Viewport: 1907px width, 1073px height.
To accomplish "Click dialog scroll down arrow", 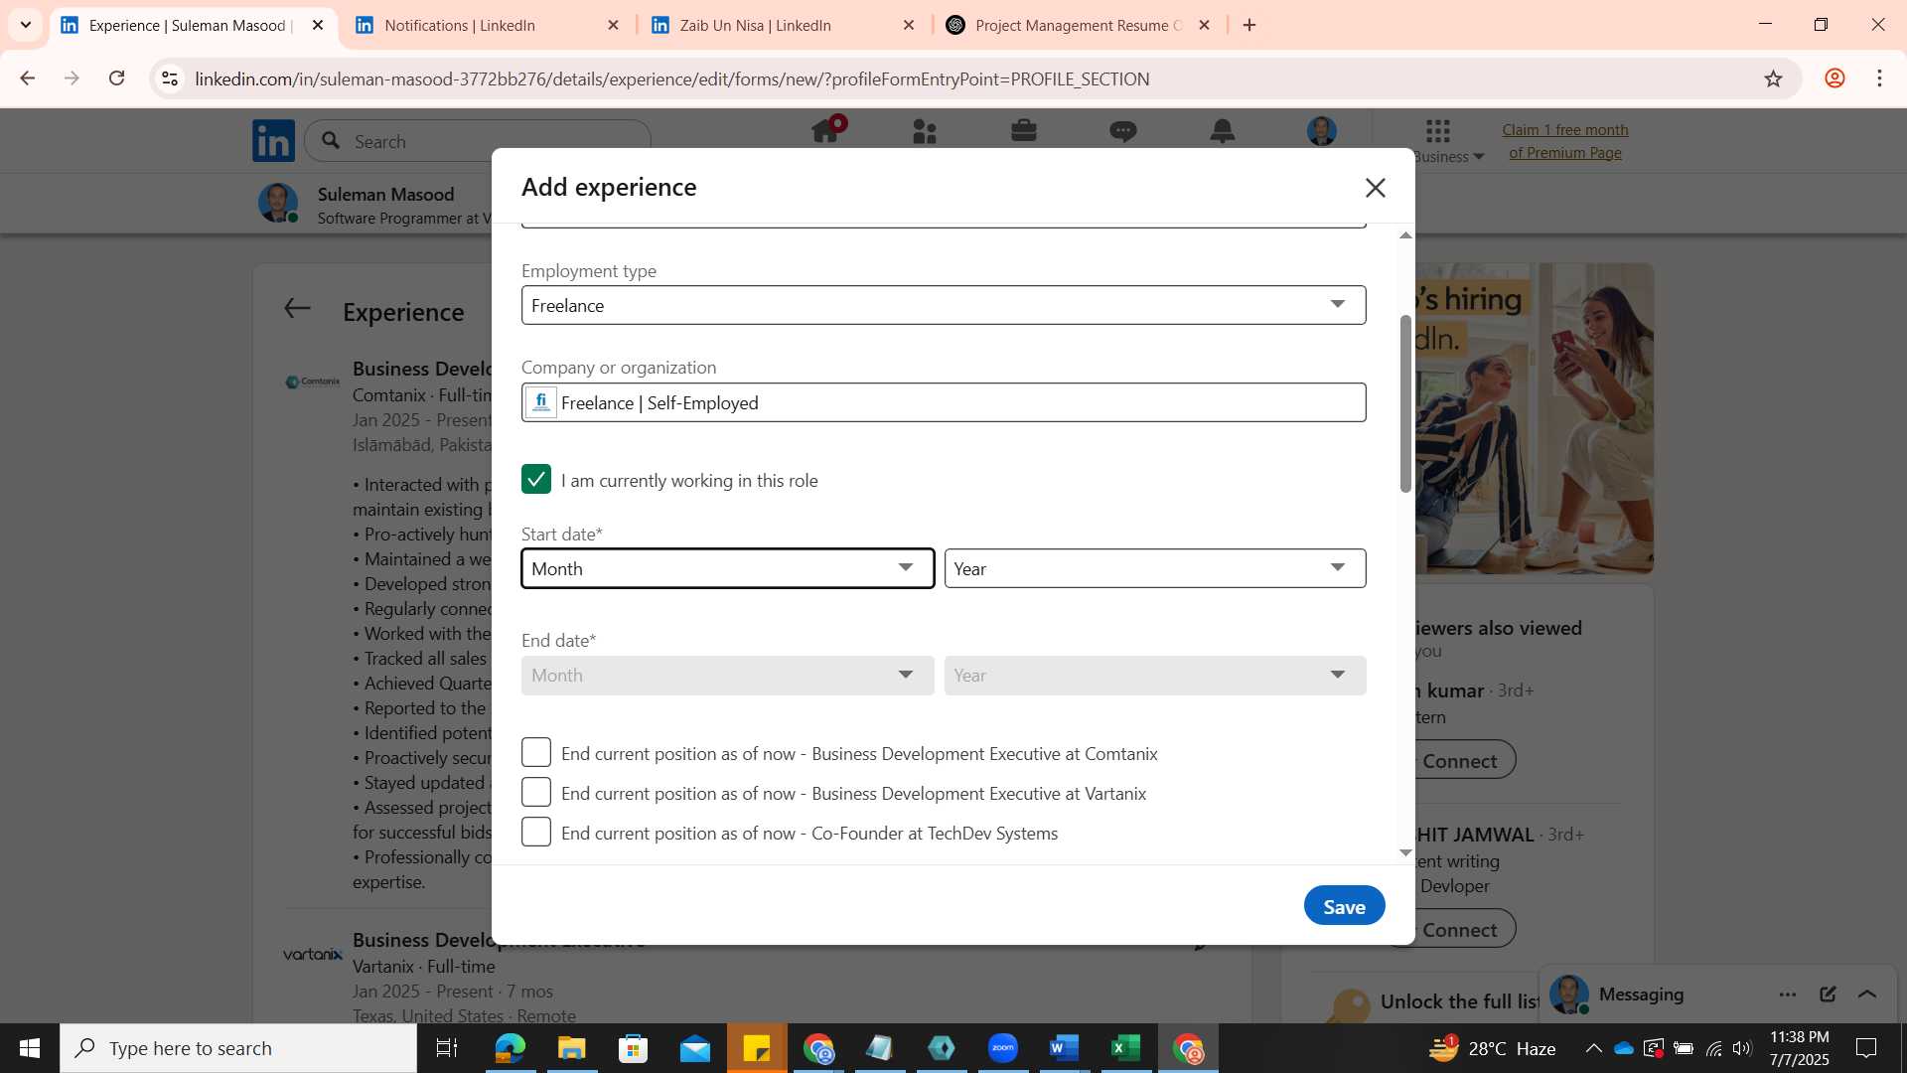I will coord(1405,852).
